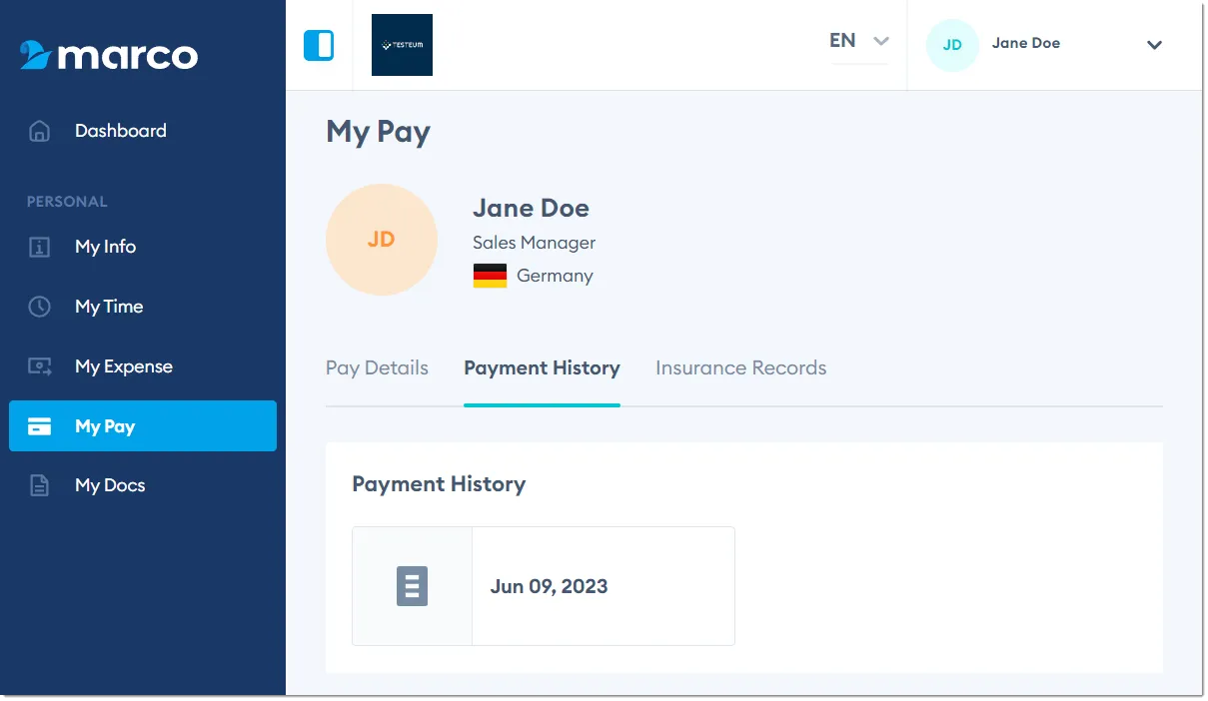Click the Germany flag icon
This screenshot has height=701, width=1208.
[490, 276]
